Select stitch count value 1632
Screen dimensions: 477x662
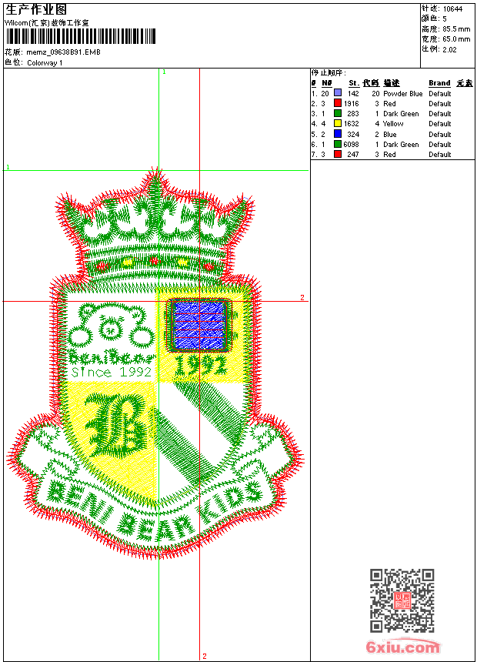click(351, 124)
